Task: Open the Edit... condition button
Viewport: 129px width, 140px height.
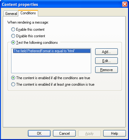Action: click(x=106, y=61)
